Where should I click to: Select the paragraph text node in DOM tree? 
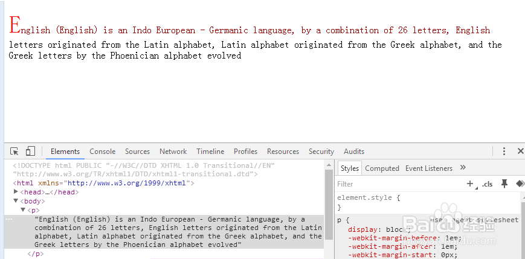178,232
